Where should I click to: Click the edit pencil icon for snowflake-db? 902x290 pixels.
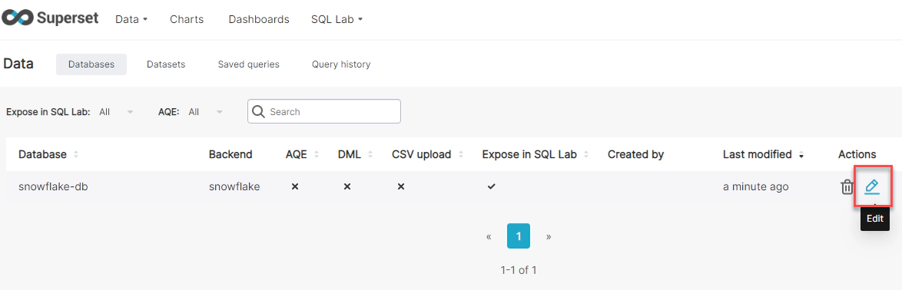(872, 186)
